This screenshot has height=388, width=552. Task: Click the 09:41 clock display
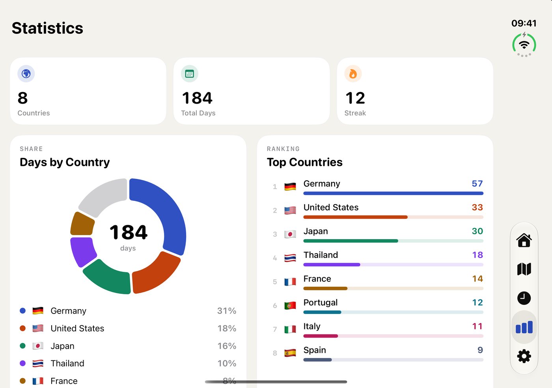pyautogui.click(x=524, y=23)
